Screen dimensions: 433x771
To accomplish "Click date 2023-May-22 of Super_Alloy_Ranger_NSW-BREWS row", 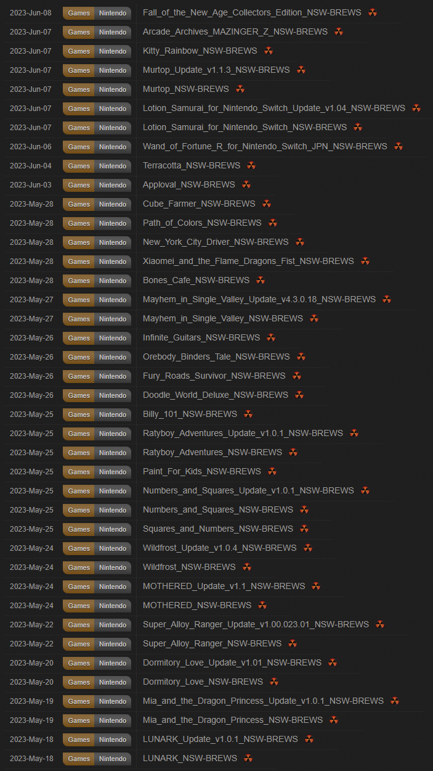I will point(31,644).
